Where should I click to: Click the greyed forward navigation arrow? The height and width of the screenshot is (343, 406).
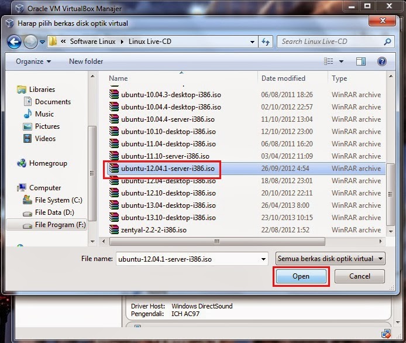pos(30,42)
